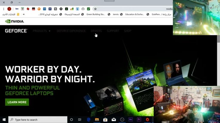Click the page's vertical scrollbar thumb
This screenshot has width=220, height=123.
219,39
